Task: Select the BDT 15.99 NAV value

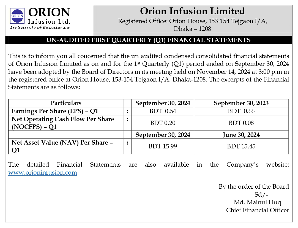Action: 163,146
